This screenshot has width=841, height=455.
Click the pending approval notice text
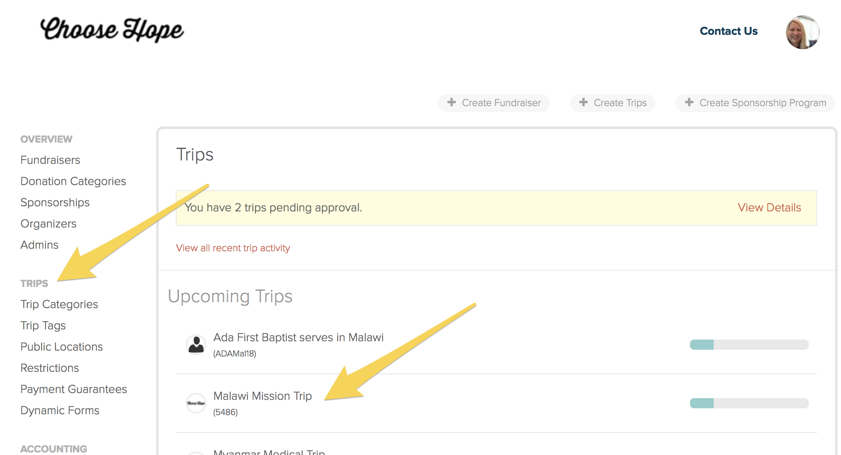(273, 208)
